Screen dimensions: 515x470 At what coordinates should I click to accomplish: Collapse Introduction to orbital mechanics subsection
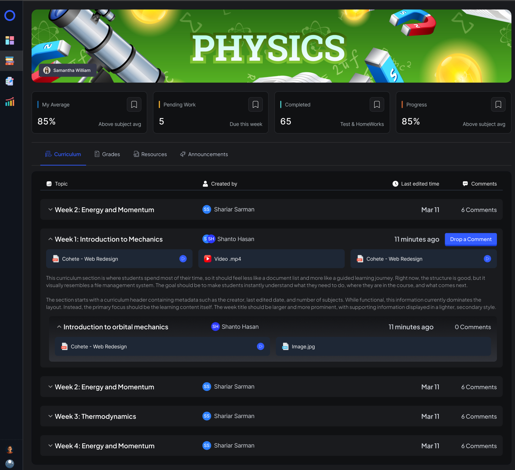[x=59, y=327]
